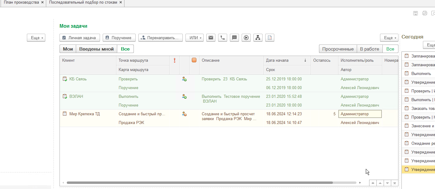This screenshot has width=435, height=189.
Task: Click the horizontal scrollbar of task table
Action: click(x=199, y=183)
